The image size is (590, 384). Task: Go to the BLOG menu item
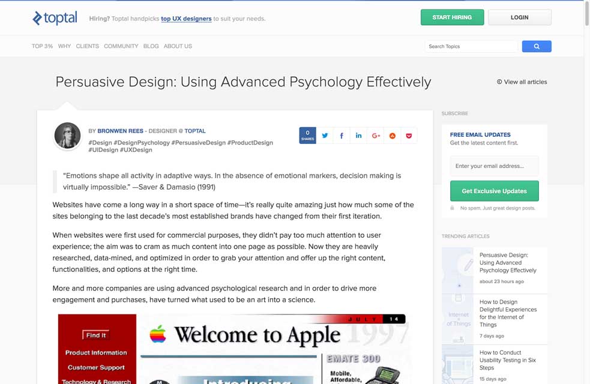pyautogui.click(x=151, y=46)
